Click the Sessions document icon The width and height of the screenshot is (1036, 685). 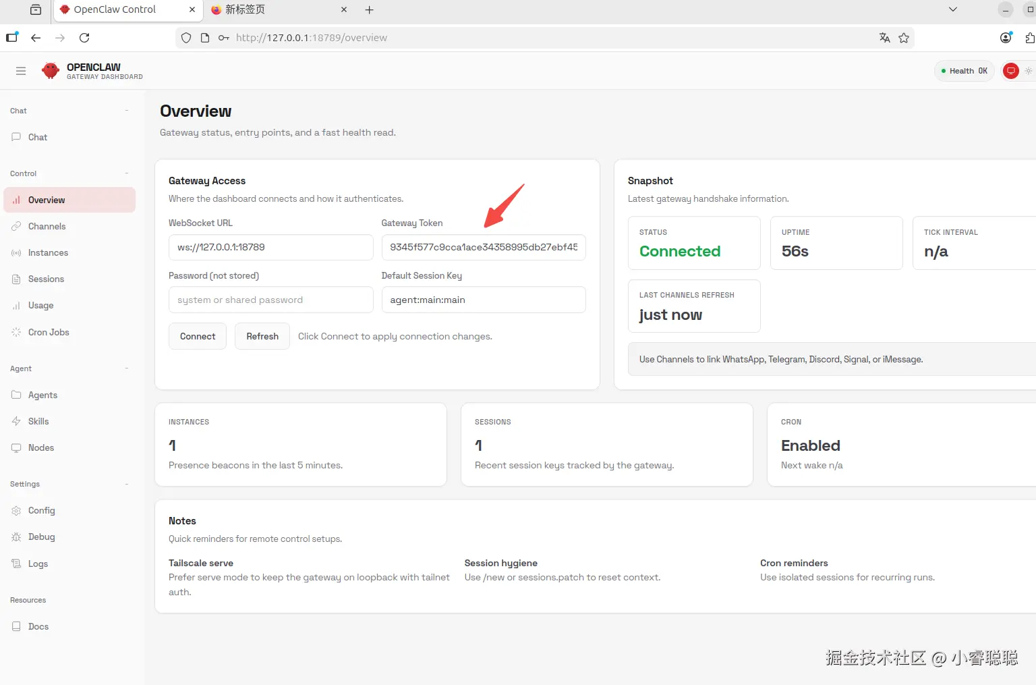pyautogui.click(x=16, y=279)
